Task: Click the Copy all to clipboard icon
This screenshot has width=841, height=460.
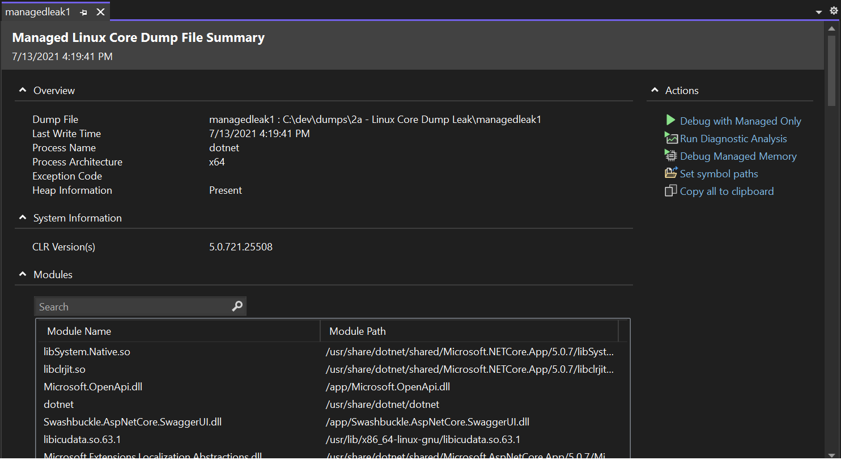Action: tap(671, 191)
